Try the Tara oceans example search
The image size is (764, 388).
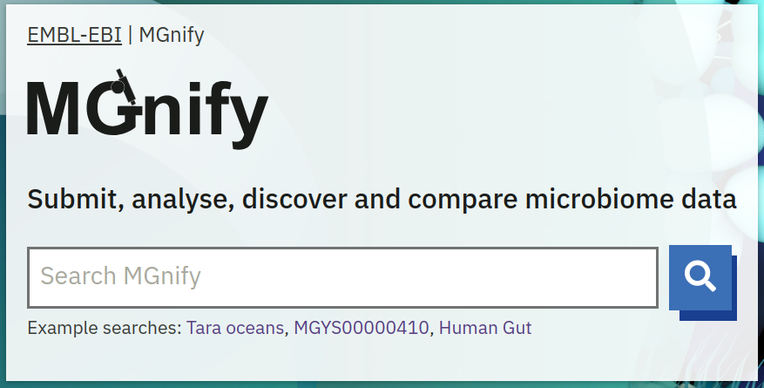point(235,328)
